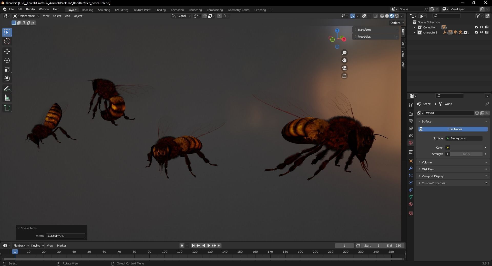This screenshot has width=492, height=266.
Task: Select the Add Cube tool
Action: [x=7, y=108]
